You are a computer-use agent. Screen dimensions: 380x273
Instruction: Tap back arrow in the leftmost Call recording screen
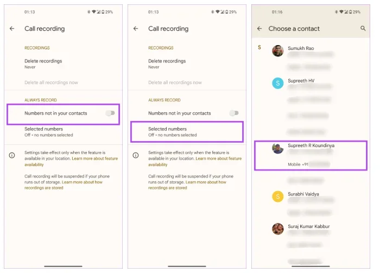pos(12,29)
